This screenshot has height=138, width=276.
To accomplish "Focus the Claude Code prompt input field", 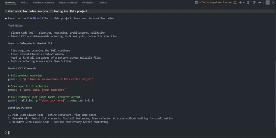I will 140,133.
